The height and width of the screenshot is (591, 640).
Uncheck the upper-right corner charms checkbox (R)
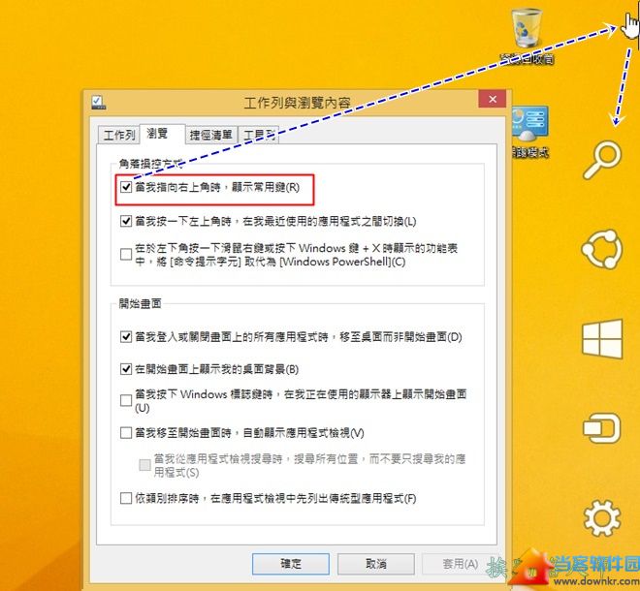pos(126,187)
